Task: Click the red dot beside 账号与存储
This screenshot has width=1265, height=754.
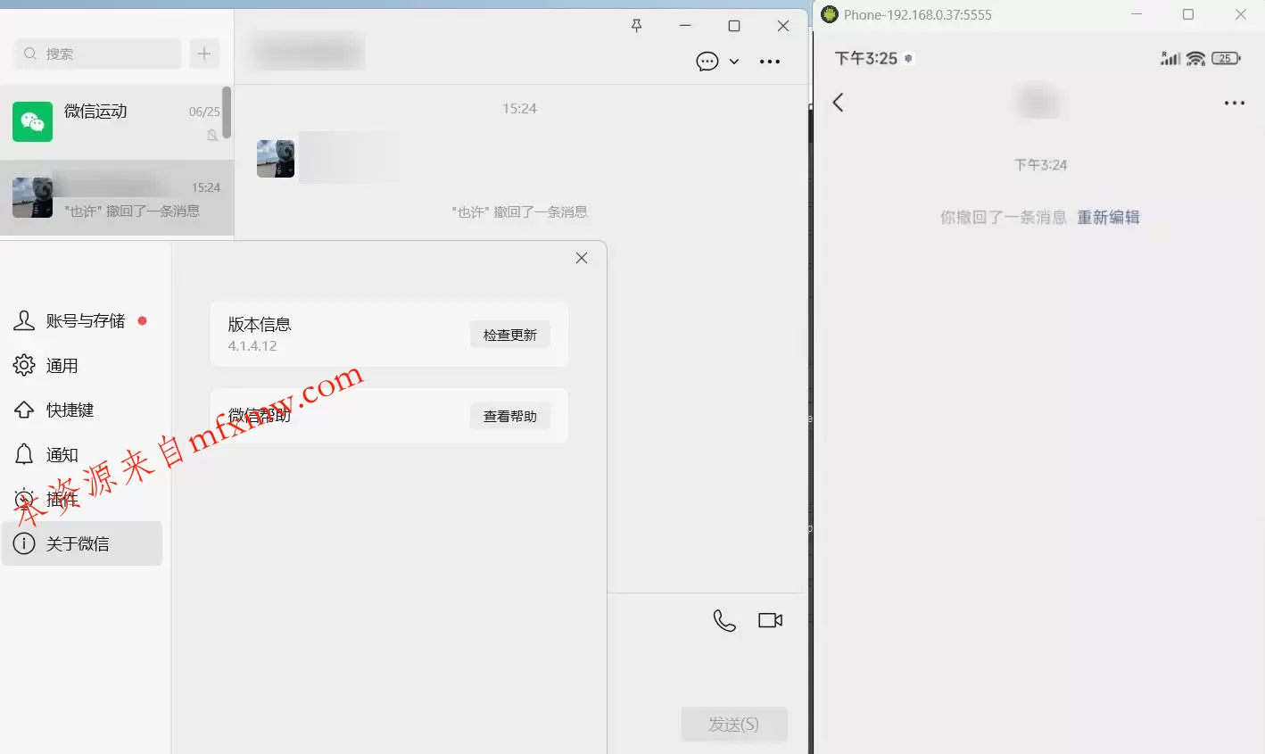Action: click(142, 320)
